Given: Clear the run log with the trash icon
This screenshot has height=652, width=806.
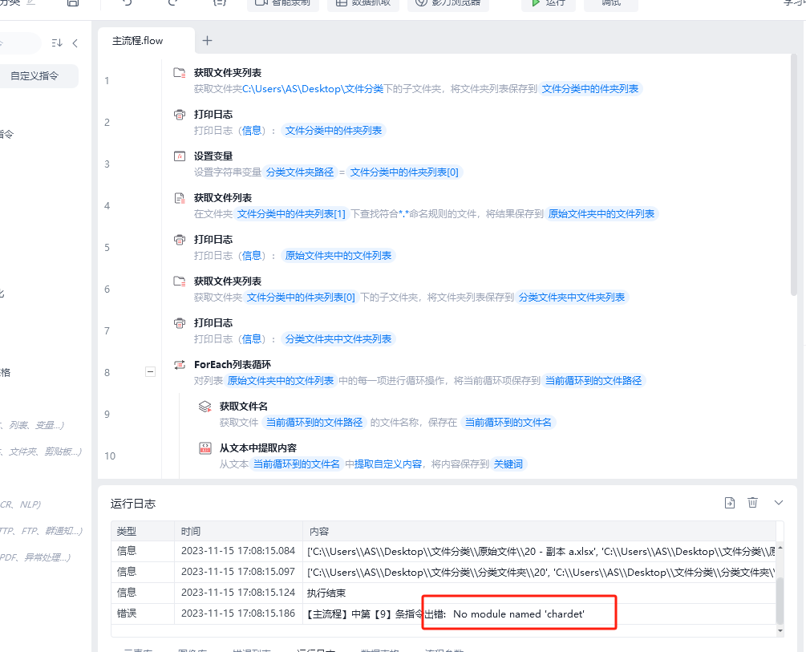Looking at the screenshot, I should point(752,503).
